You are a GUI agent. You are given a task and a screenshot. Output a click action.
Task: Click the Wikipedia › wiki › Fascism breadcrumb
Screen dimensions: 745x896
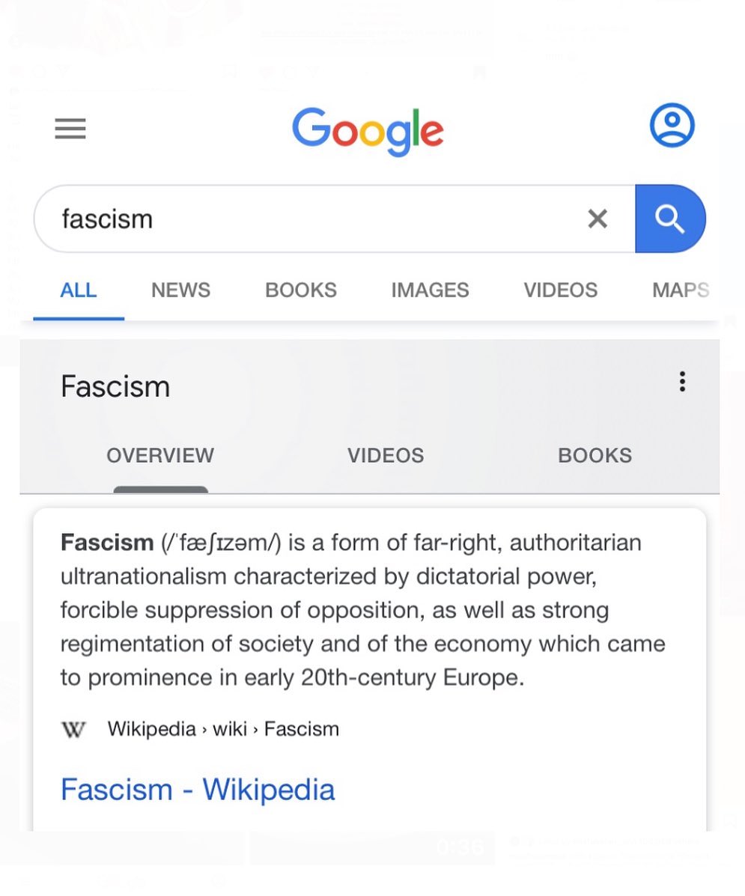223,729
